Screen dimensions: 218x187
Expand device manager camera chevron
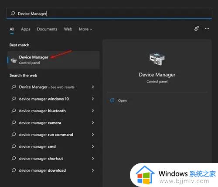tap(93, 123)
